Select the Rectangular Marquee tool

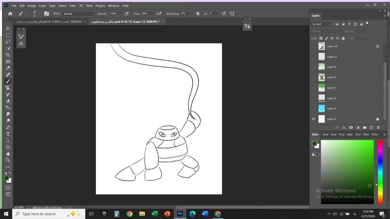tap(8, 35)
